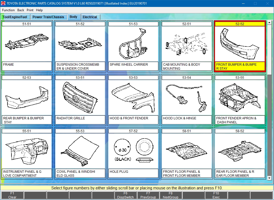Click the F7 PrevGroup button

148,195
